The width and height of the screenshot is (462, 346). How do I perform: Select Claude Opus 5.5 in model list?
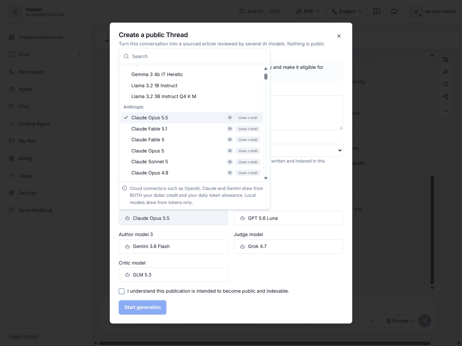pyautogui.click(x=192, y=117)
